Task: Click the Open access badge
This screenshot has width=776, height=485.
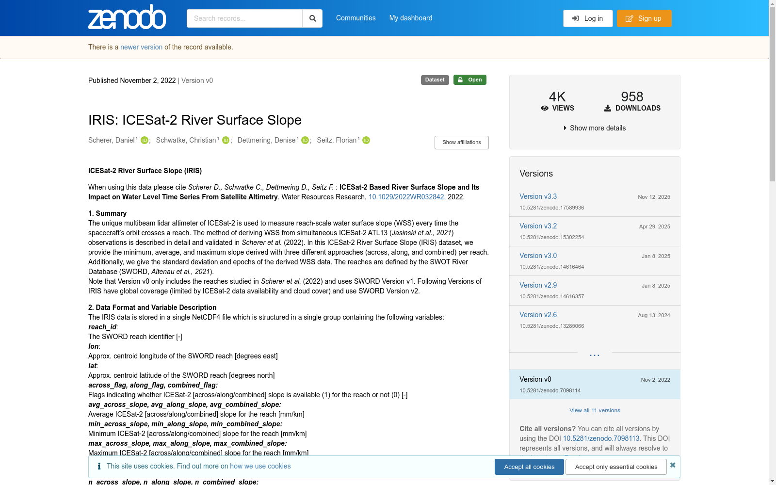Action: coord(469,80)
